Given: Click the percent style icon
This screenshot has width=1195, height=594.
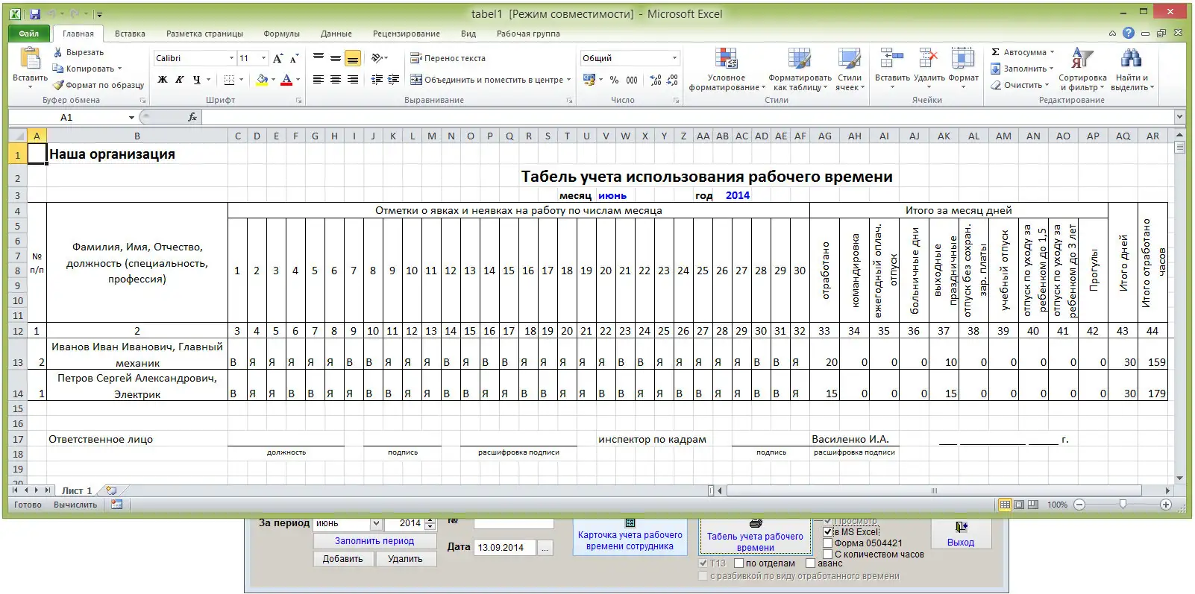Looking at the screenshot, I should (x=614, y=80).
